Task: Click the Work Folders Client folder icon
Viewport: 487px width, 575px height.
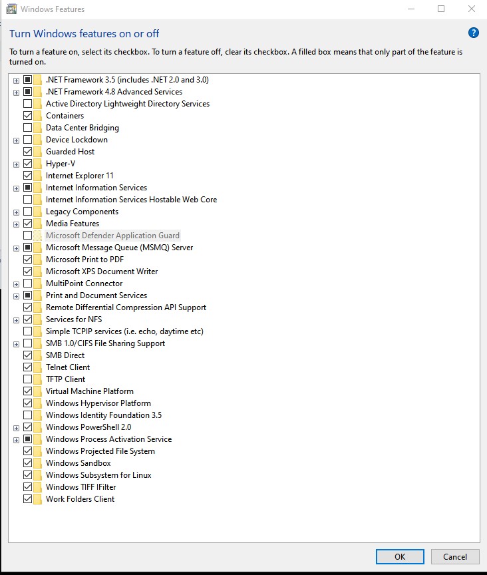Action: (38, 499)
